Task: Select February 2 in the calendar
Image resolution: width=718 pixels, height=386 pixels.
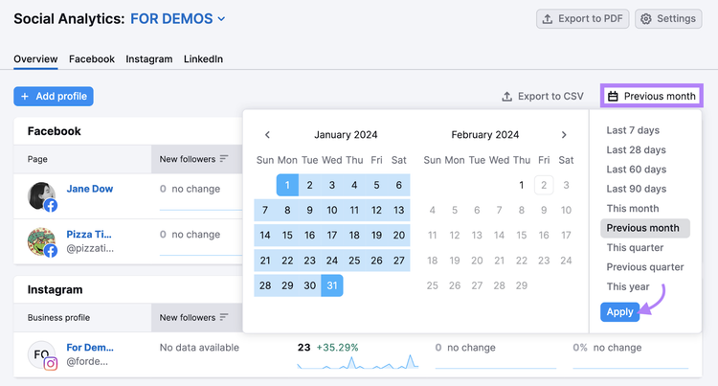Action: pyautogui.click(x=544, y=185)
